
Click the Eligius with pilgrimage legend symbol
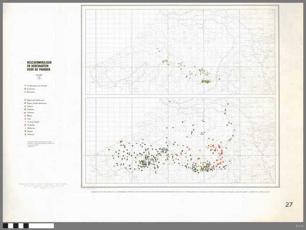[x=25, y=100]
